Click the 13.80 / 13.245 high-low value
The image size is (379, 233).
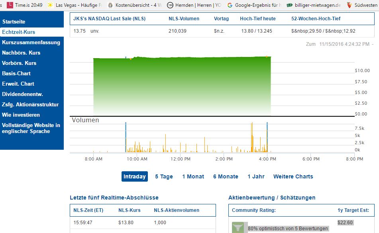coord(257,31)
